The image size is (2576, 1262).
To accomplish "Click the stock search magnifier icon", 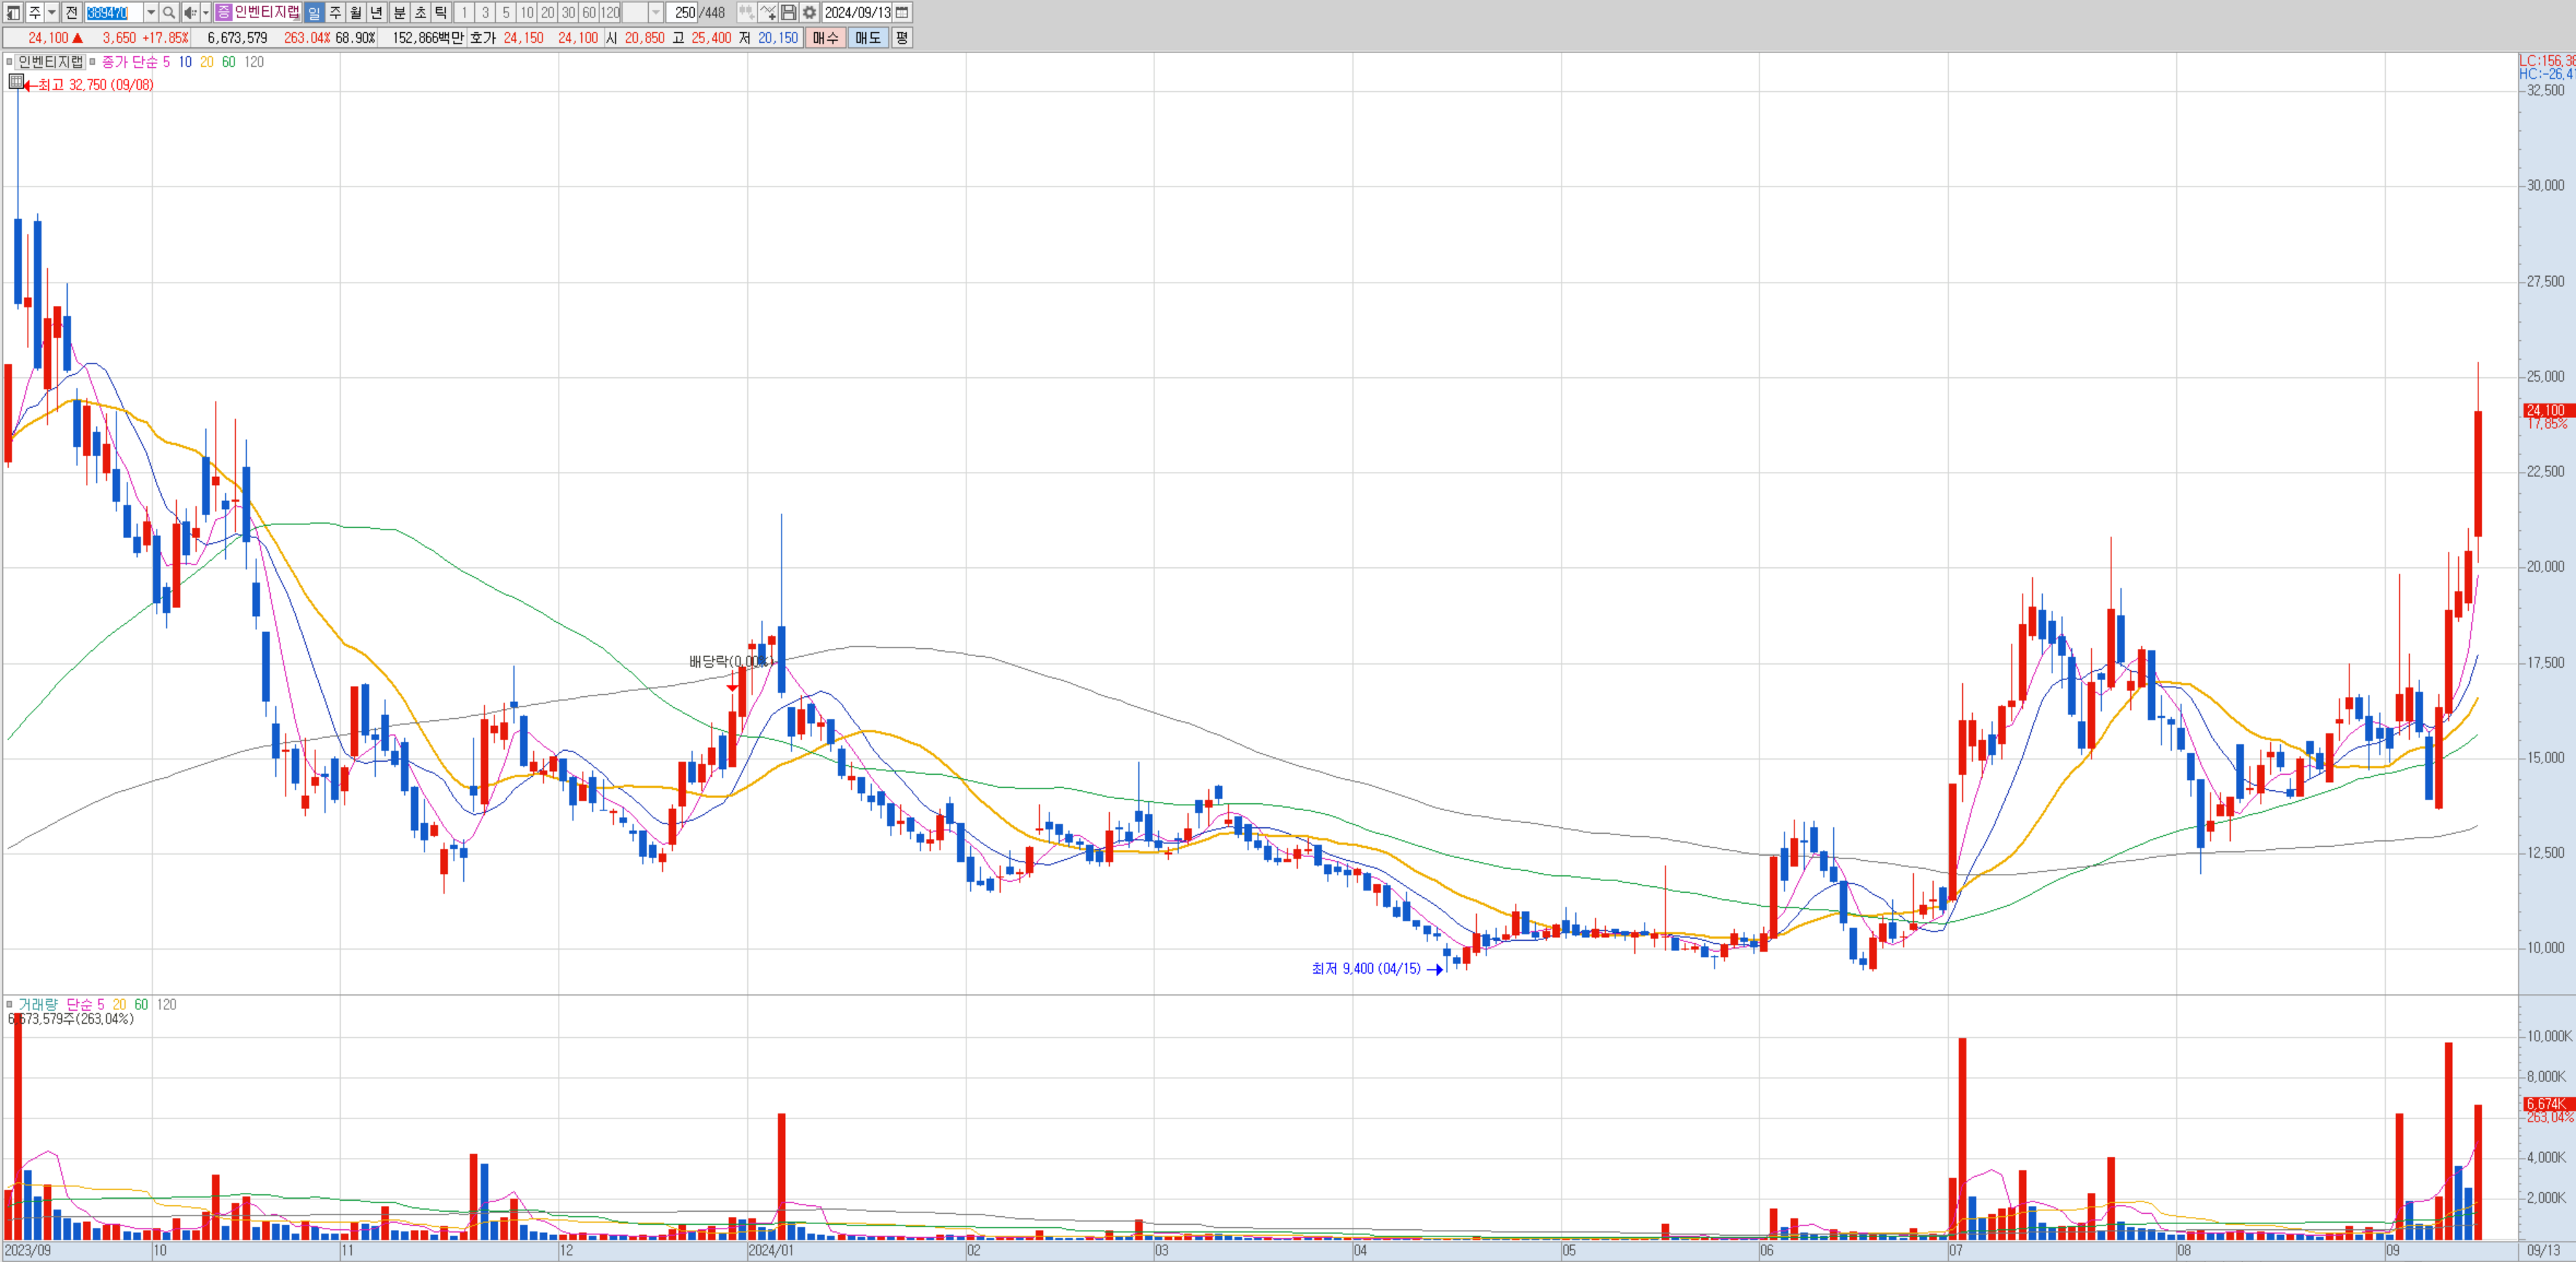I will tap(169, 13).
